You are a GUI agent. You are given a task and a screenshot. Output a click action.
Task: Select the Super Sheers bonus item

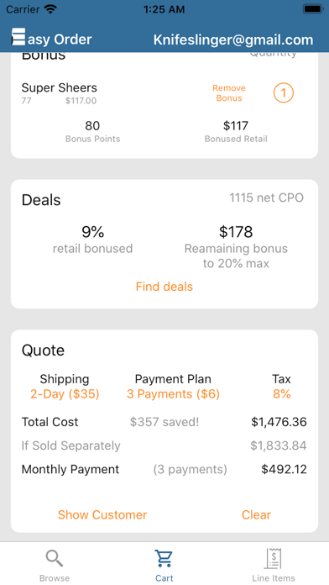click(x=60, y=87)
